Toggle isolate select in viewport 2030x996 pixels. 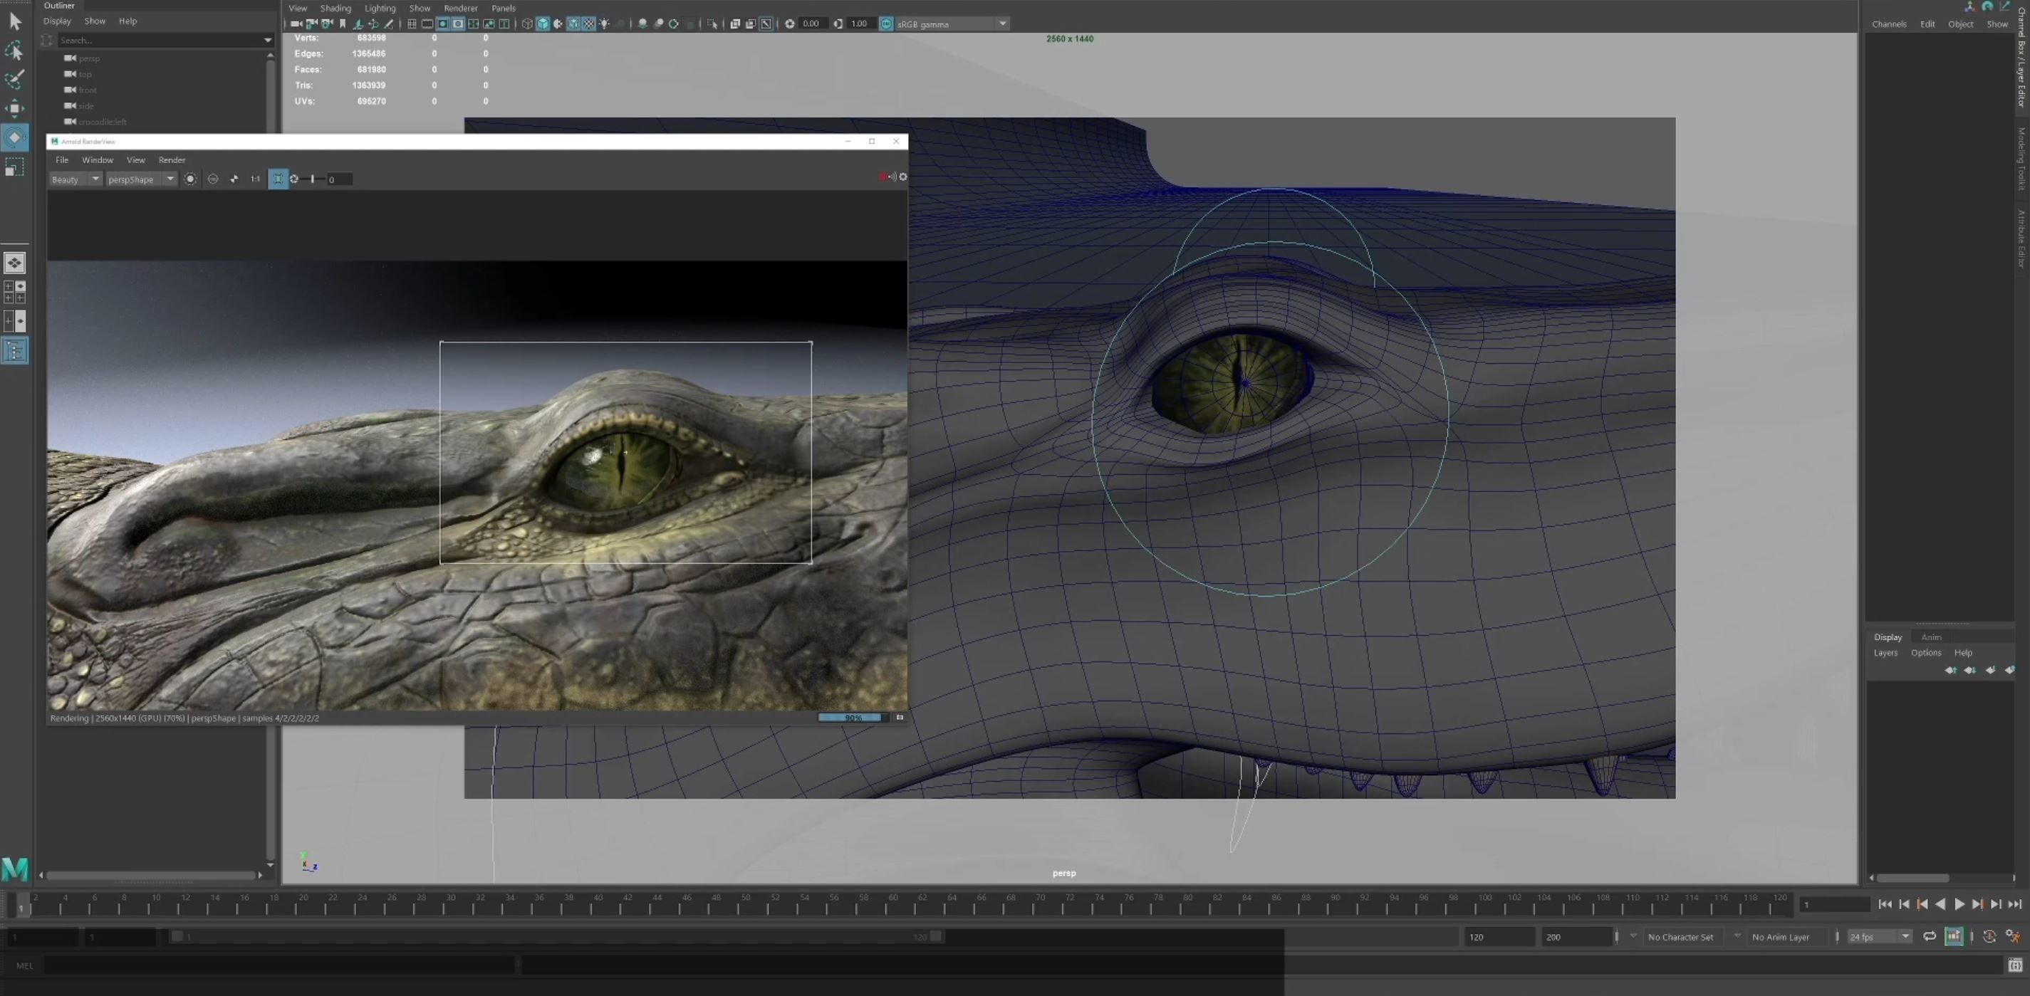[x=712, y=23]
